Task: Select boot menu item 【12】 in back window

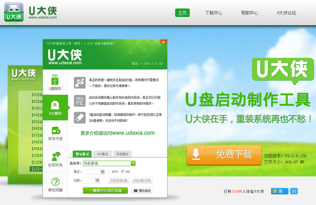Action: (37, 169)
